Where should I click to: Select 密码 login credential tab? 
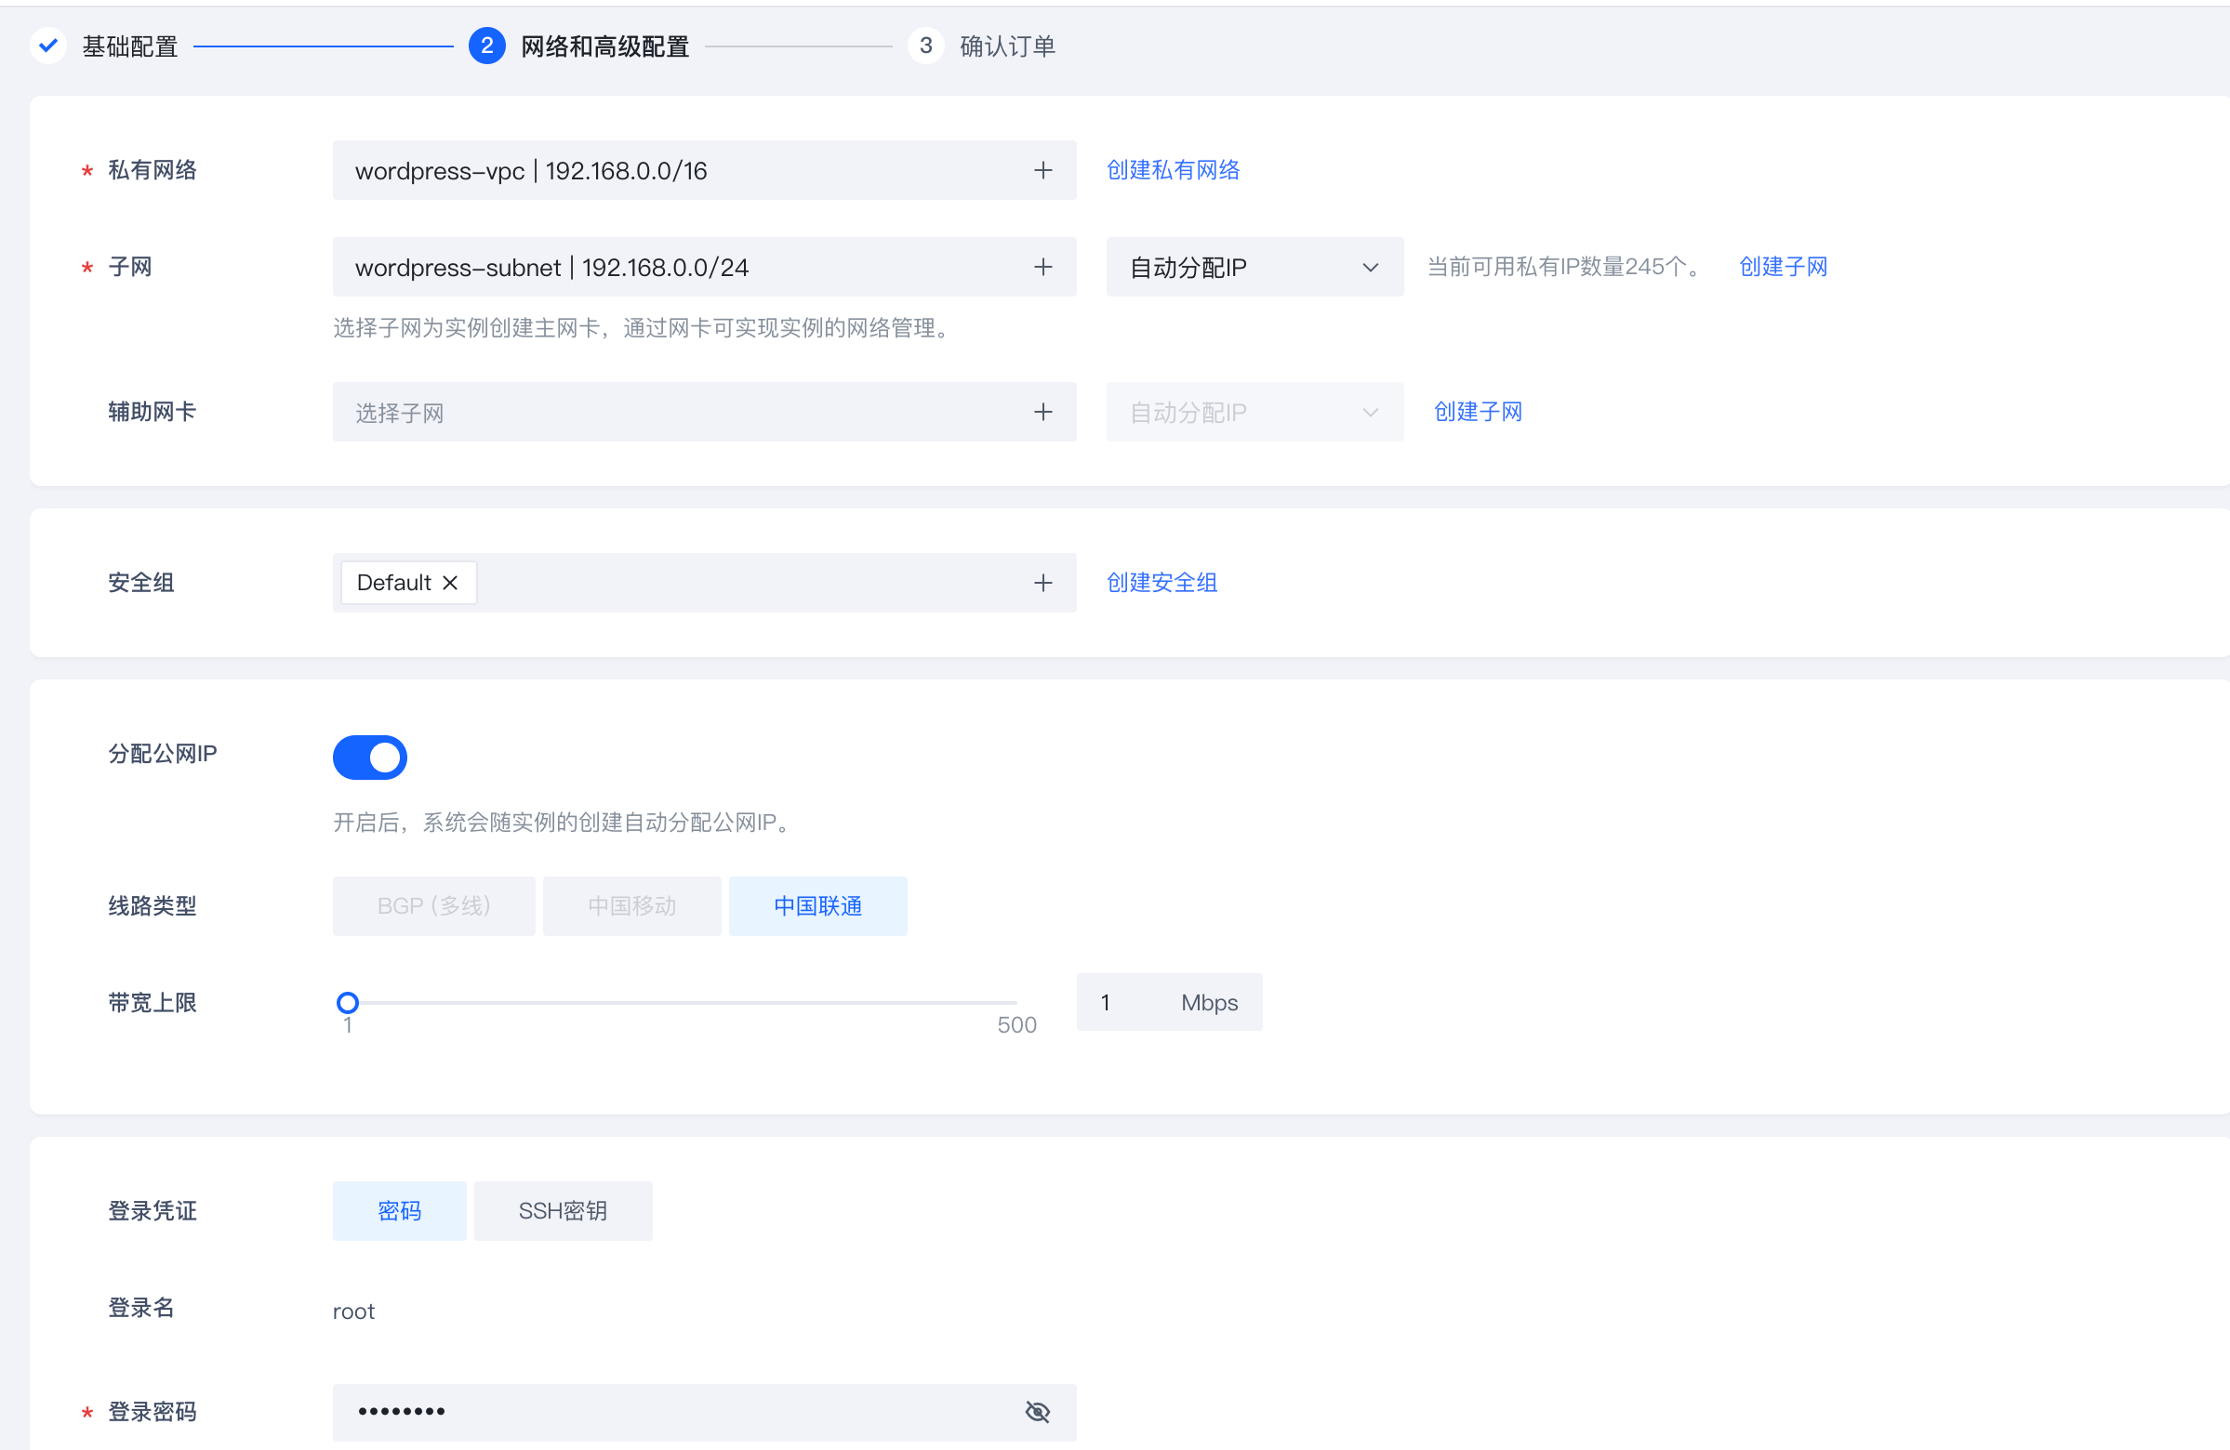[x=399, y=1210]
